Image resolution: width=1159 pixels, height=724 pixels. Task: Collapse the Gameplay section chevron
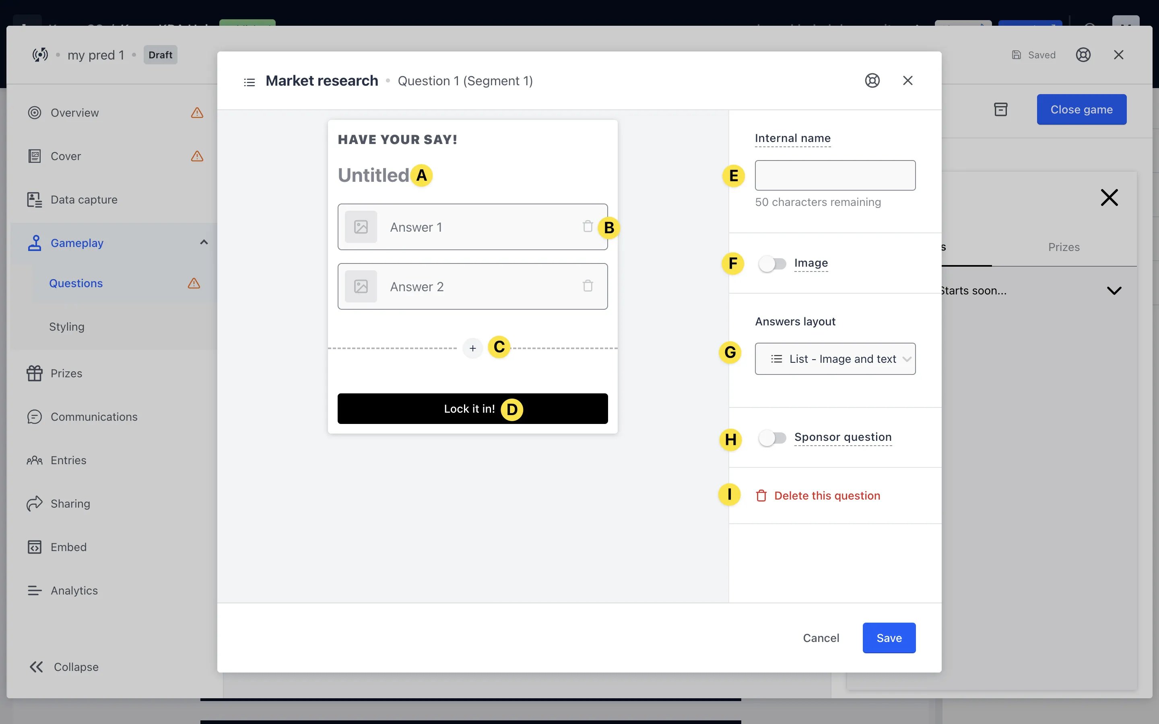pyautogui.click(x=204, y=242)
